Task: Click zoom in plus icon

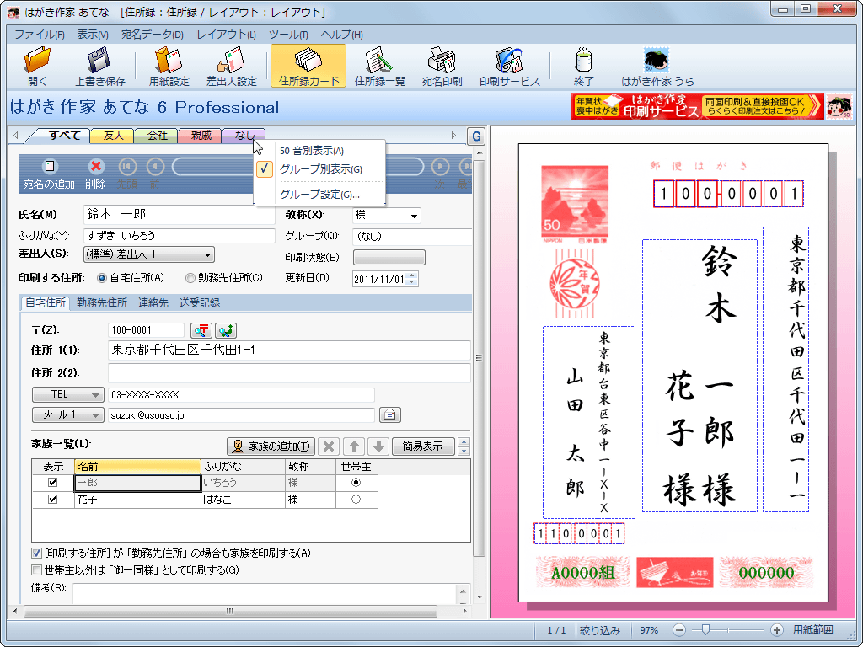Action: point(776,630)
